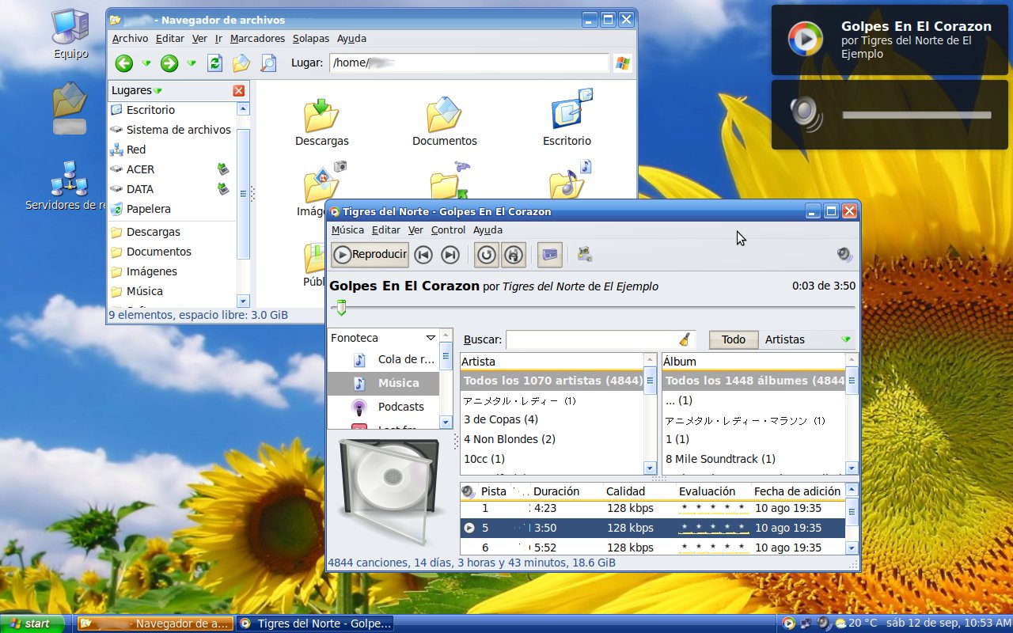
Task: Skip to the next track in Rhythmbox
Action: [x=450, y=255]
